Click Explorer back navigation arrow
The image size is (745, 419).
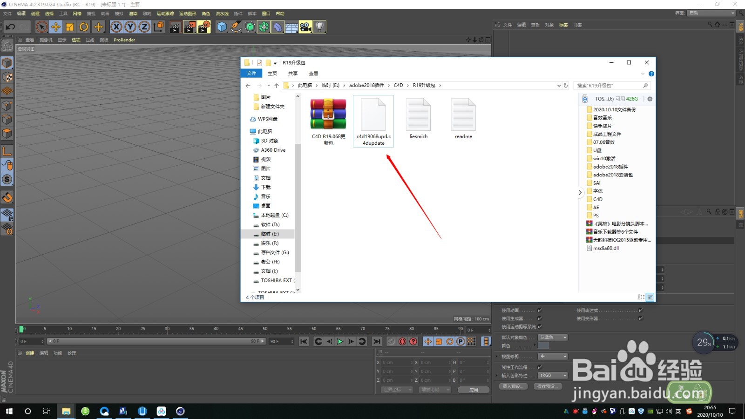pyautogui.click(x=248, y=86)
